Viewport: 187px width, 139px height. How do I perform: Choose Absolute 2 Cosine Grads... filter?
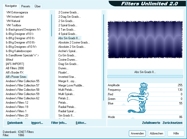[74, 42]
